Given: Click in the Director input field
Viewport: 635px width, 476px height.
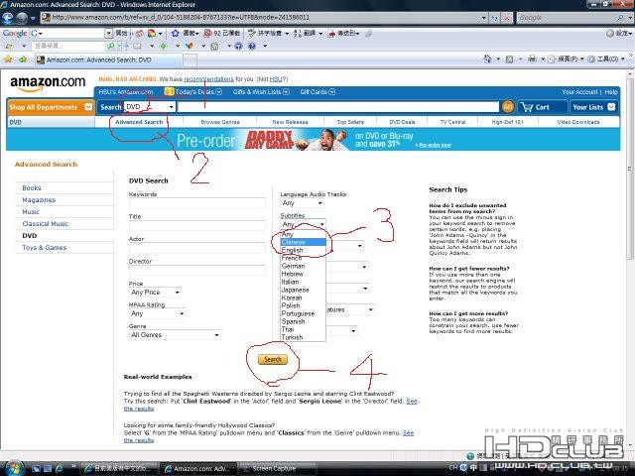Looking at the screenshot, I should point(196,270).
